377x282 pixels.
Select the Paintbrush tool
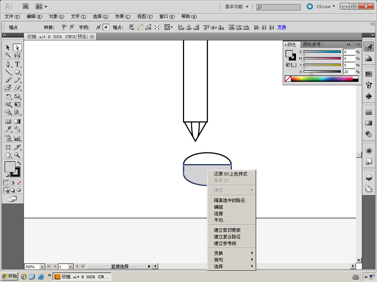click(x=8, y=80)
